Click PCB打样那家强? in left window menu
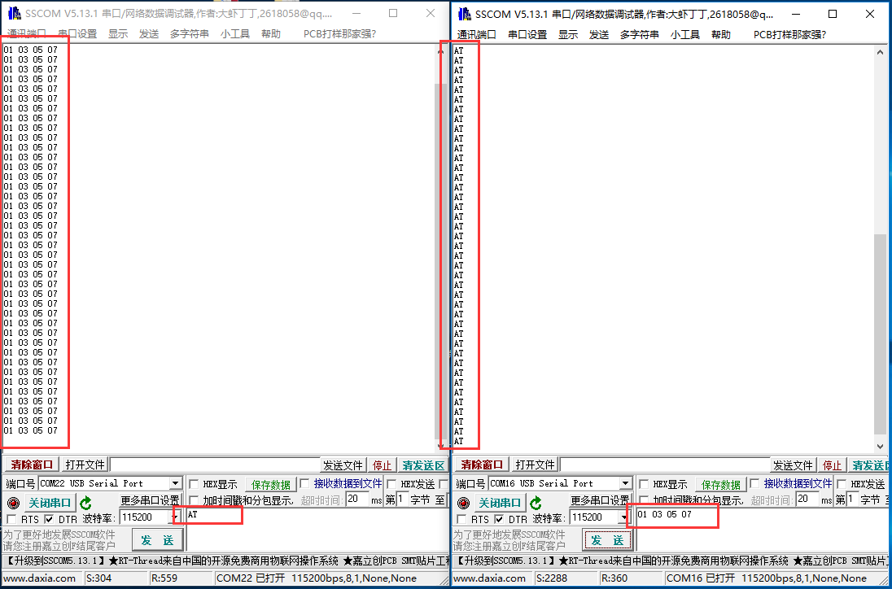This screenshot has height=589, width=892. 339,34
